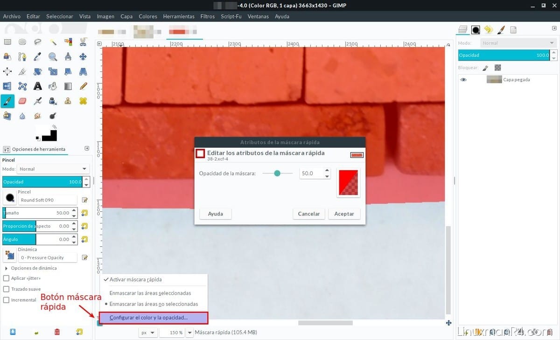Screen dimensions: 560x340
Task: Select the Eraser tool
Action: click(22, 101)
